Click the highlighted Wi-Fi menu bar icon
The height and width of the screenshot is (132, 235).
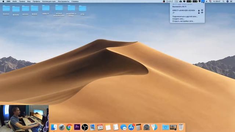[x=203, y=1]
